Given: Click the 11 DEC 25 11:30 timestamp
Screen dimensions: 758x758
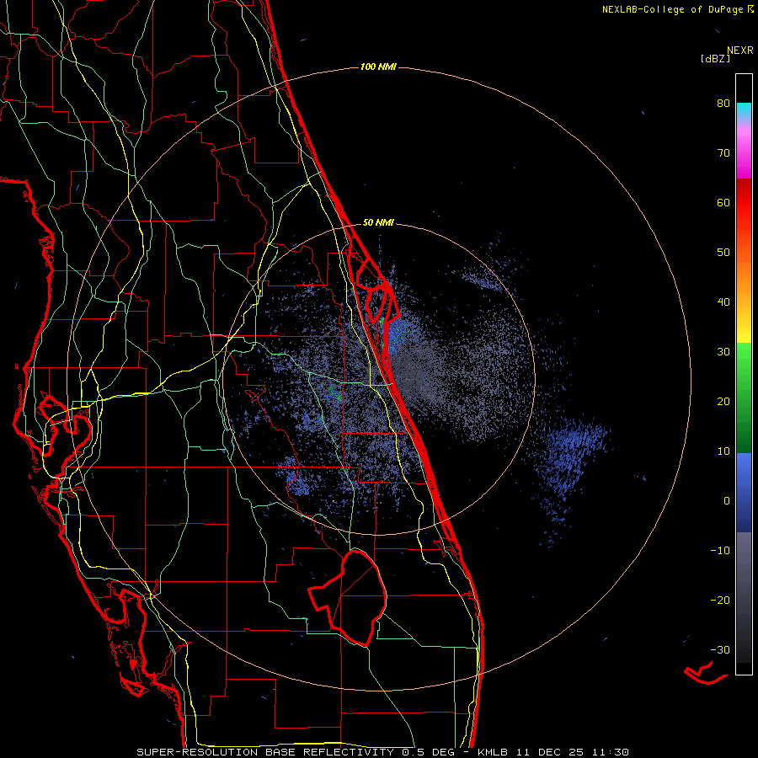Looking at the screenshot, I should pyautogui.click(x=574, y=752).
